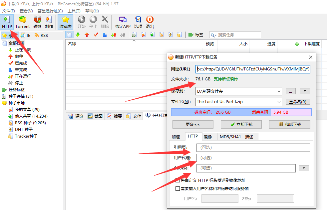Click the Tracker torrent filter icon

(x=179, y=35)
